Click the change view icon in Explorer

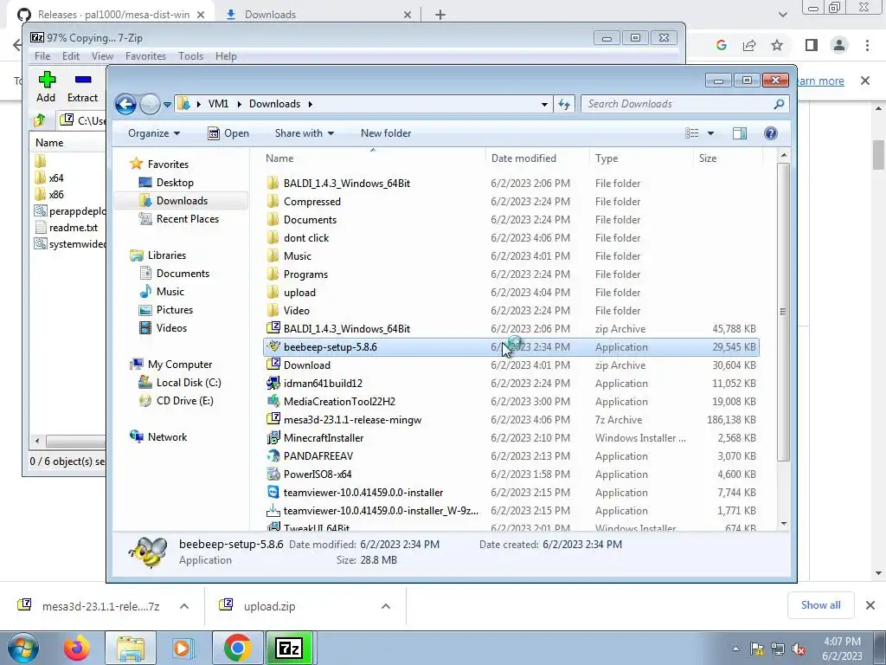(x=692, y=133)
